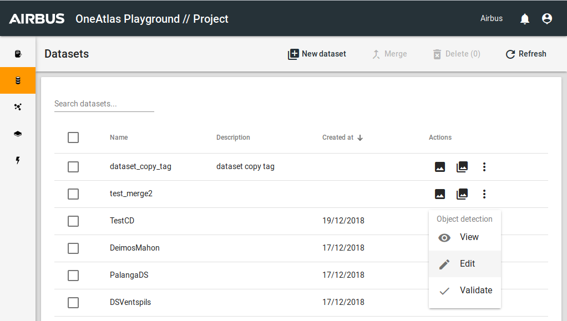Click the test_merge2 name
Viewport: 567px width, 321px height.
pyautogui.click(x=131, y=193)
